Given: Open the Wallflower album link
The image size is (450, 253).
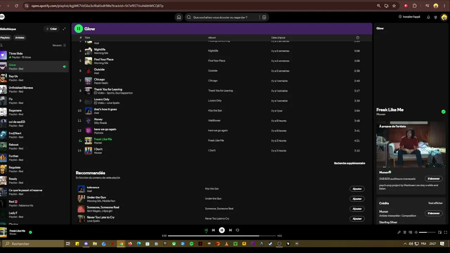Looking at the screenshot, I should click(214, 121).
